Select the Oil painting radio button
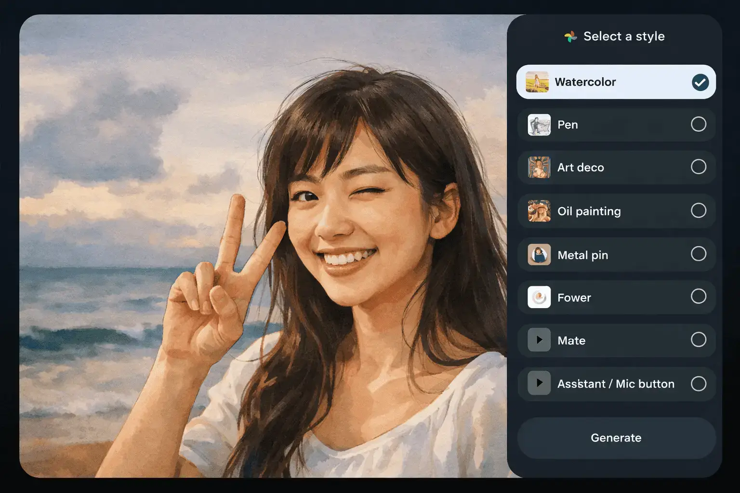Image resolution: width=740 pixels, height=493 pixels. point(699,210)
